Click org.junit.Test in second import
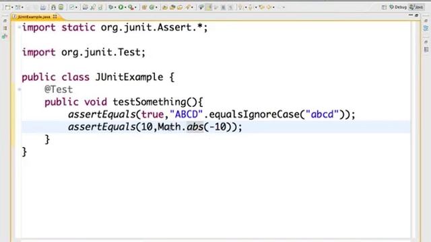Viewport: 431px width, 242px height. tap(101, 52)
